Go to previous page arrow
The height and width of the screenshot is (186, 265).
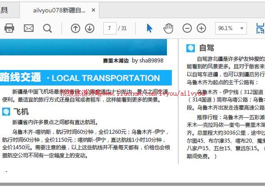76,28
